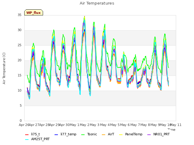Click the Tsonic green legend swatch
Image resolution: width=194 pixels, height=145 pixels.
click(83, 135)
